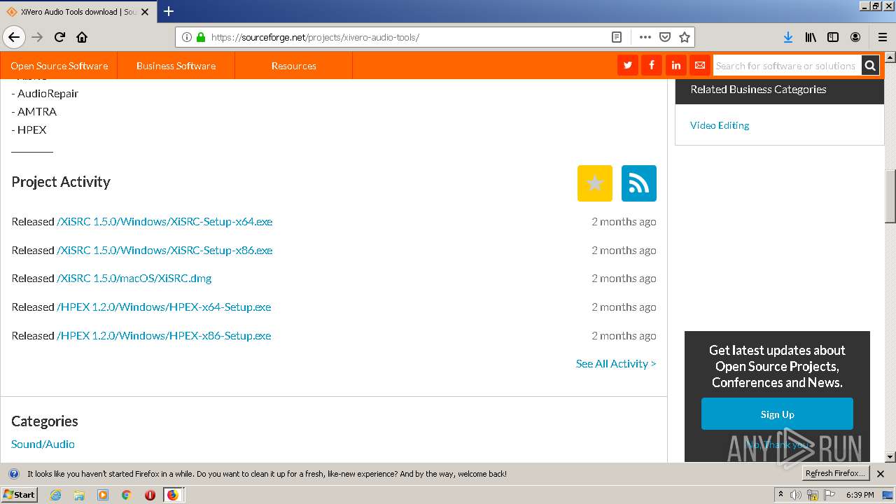Click the page vertical scrollbar thumb
The height and width of the screenshot is (504, 896).
pos(890,197)
